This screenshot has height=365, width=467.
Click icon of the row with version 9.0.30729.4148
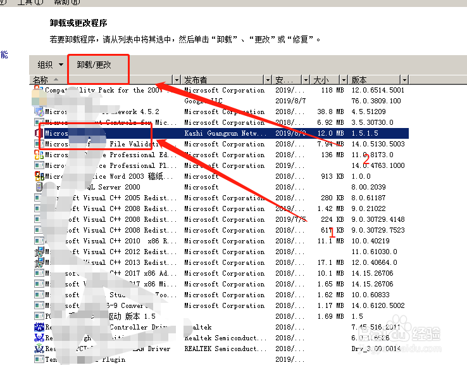click(38, 219)
